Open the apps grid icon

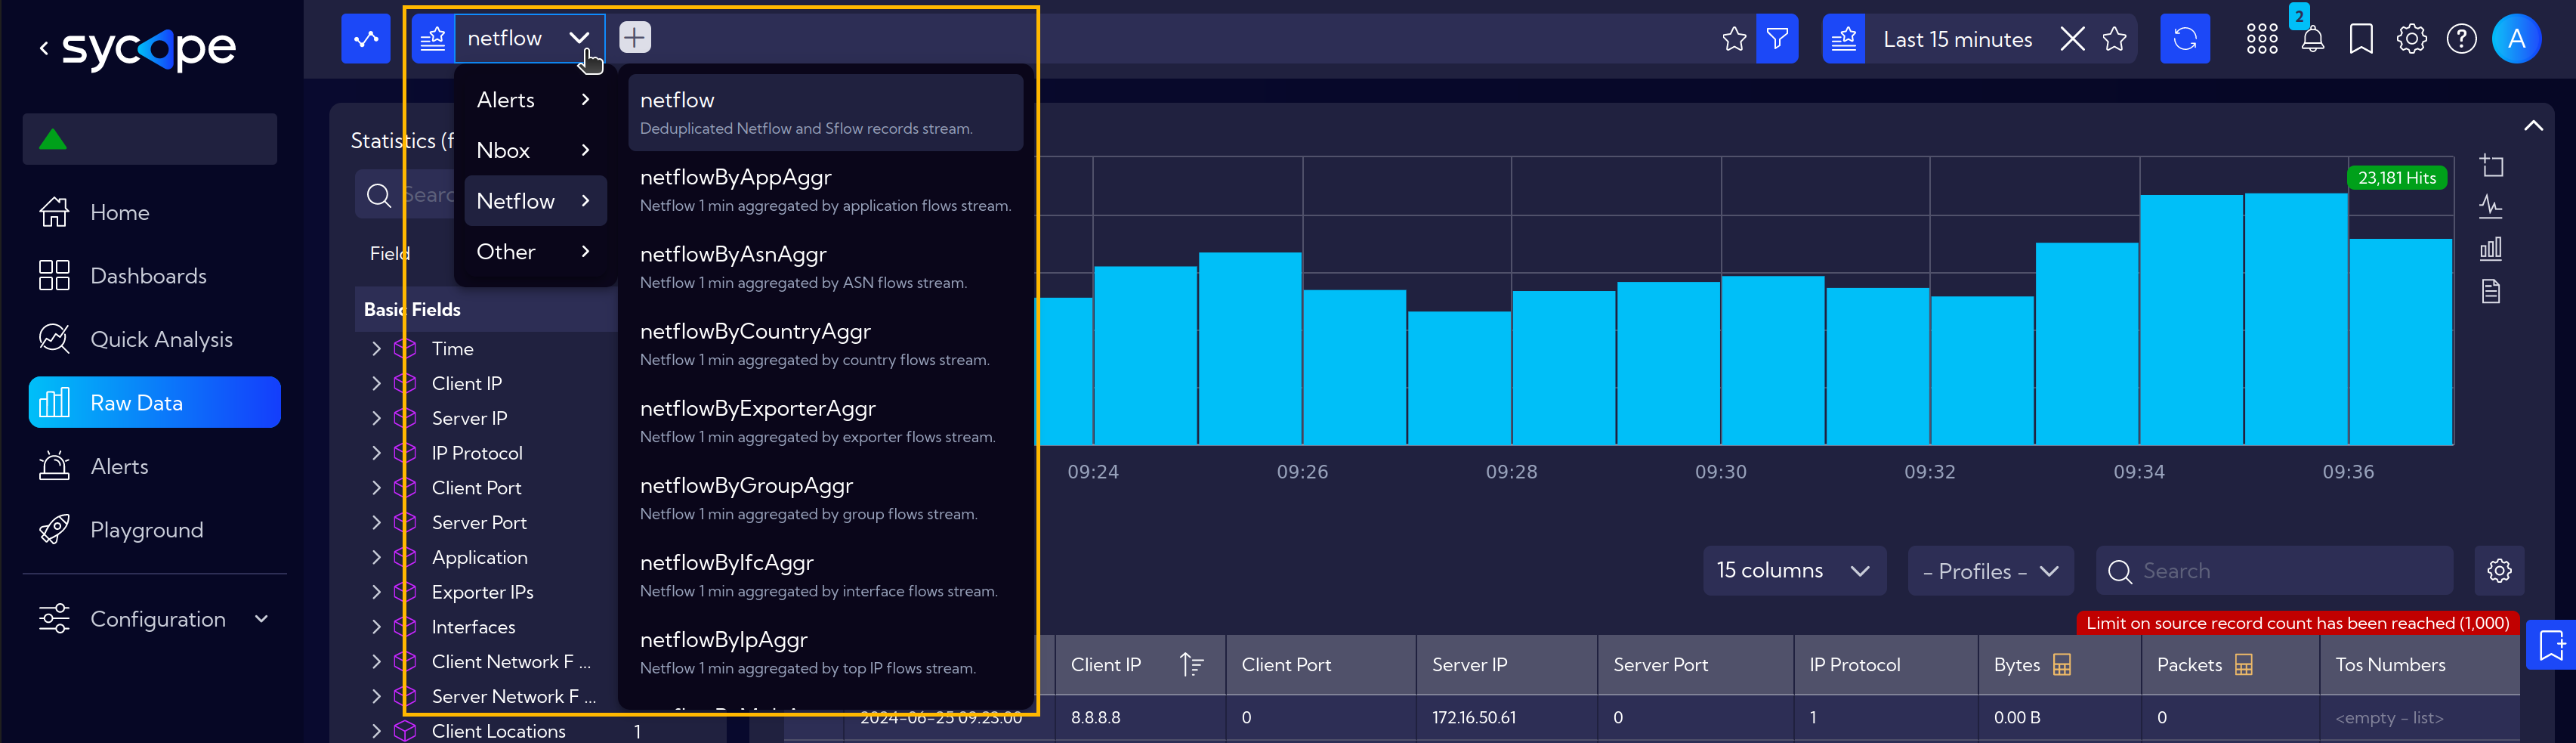(2262, 39)
